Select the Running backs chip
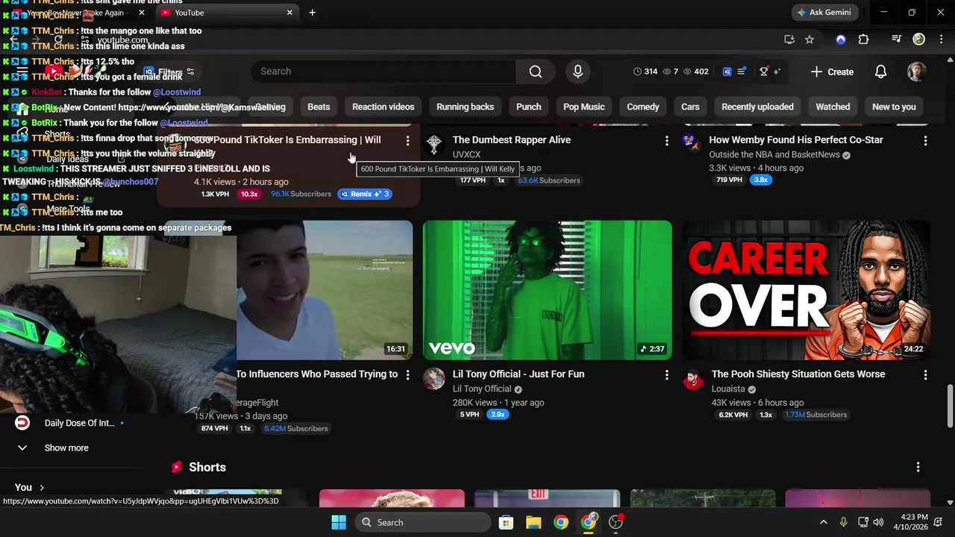 tap(465, 107)
